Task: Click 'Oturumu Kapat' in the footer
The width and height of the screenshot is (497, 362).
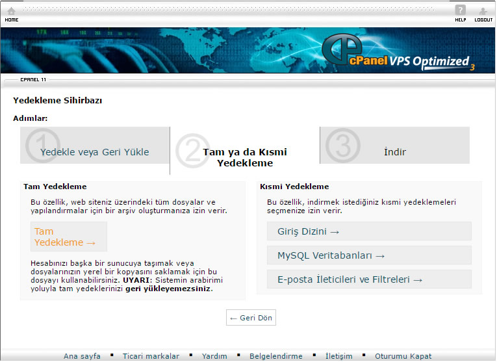Action: (x=403, y=356)
